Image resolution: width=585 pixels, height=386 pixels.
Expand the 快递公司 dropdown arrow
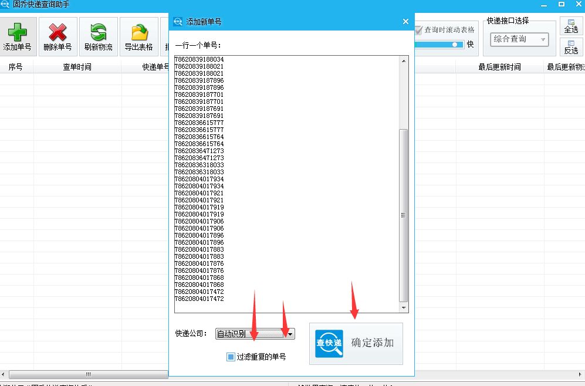point(290,333)
